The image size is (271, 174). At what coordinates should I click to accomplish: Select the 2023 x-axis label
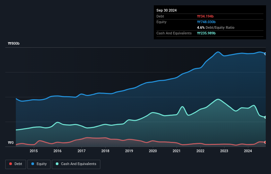[224, 151]
